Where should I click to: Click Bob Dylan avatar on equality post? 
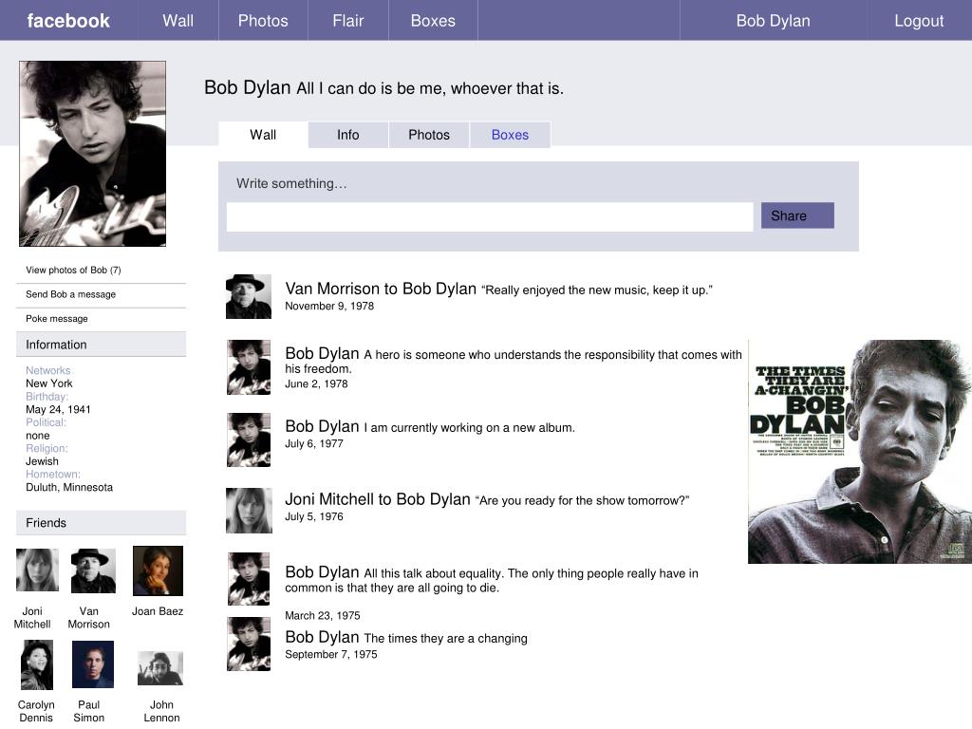pyautogui.click(x=249, y=579)
